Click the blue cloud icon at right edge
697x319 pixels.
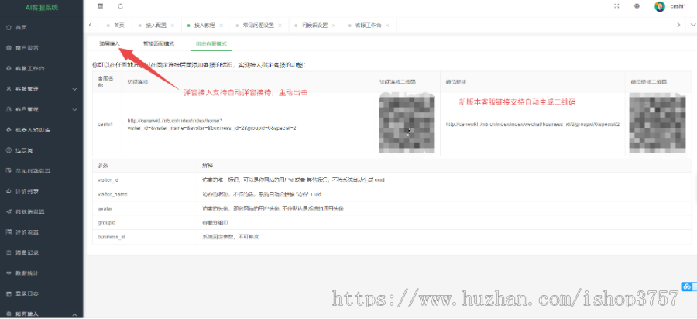coord(687,286)
